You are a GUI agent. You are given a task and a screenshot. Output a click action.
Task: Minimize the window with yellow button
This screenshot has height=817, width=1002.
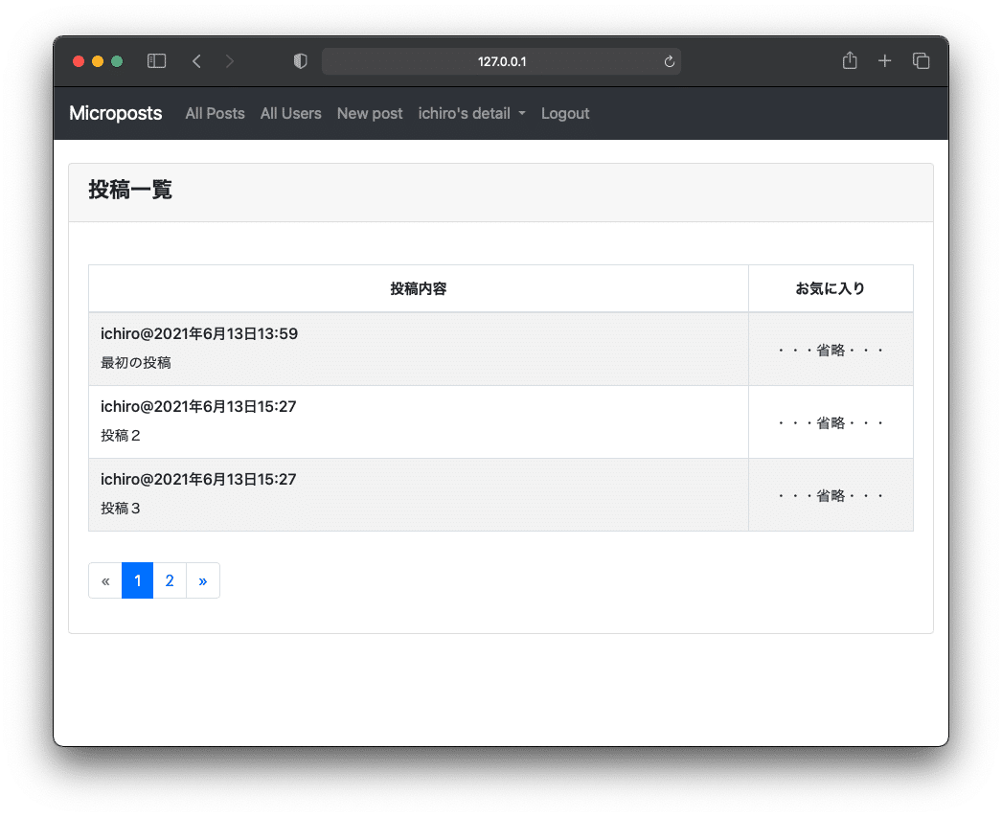point(98,61)
